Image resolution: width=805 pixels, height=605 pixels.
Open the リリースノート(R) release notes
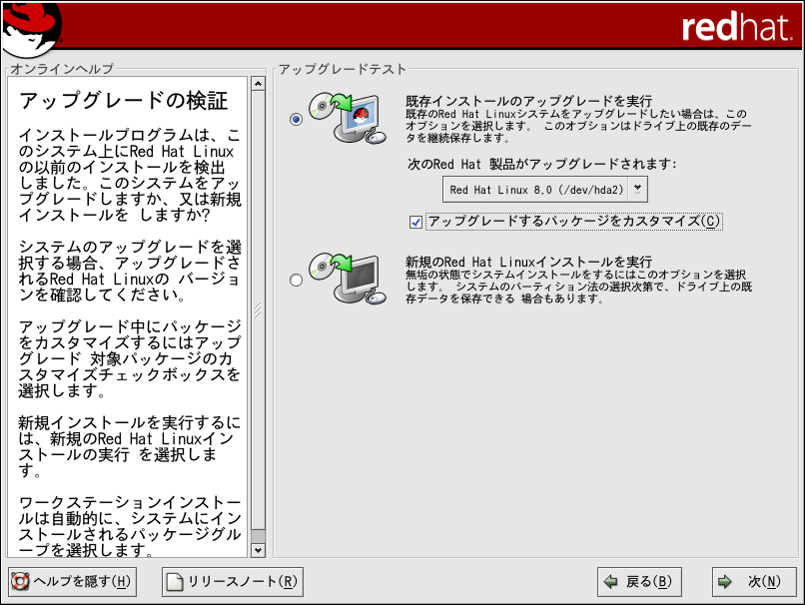pos(232,581)
